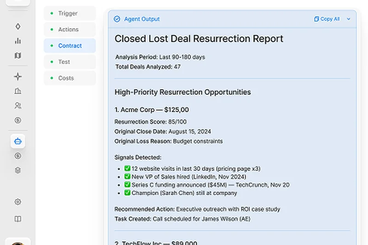Click the Copy All button
The image size is (368, 245).
pos(327,19)
